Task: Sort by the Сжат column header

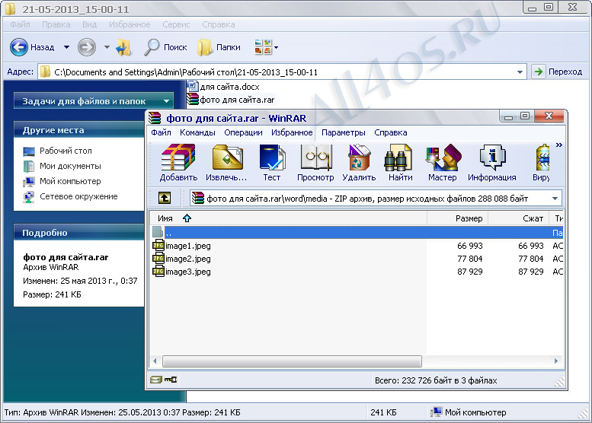Action: (x=519, y=218)
